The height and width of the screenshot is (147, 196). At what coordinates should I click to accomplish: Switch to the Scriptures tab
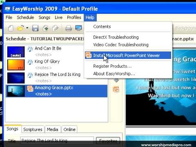(x=33, y=129)
